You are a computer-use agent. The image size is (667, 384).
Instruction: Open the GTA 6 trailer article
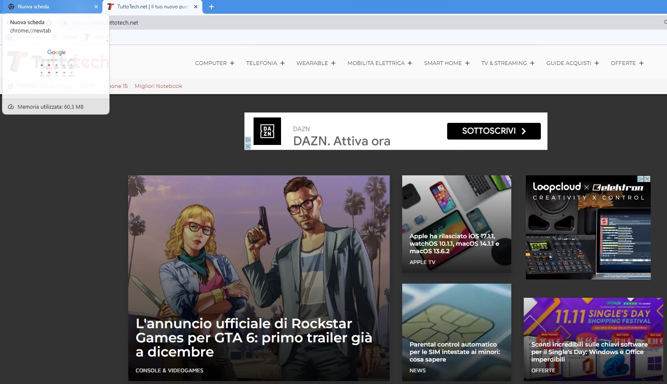(254, 337)
